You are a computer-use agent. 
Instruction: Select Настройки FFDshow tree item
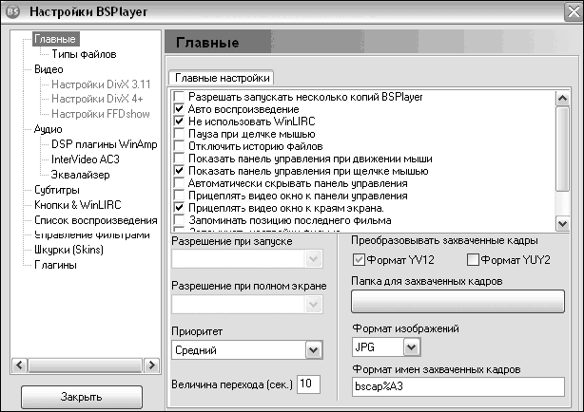tap(101, 114)
